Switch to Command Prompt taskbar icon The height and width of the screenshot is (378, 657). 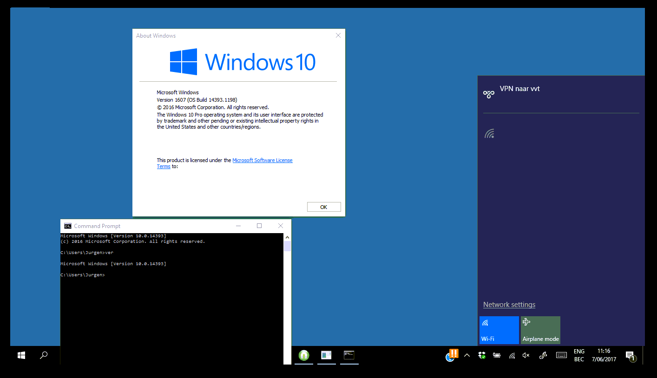click(349, 355)
